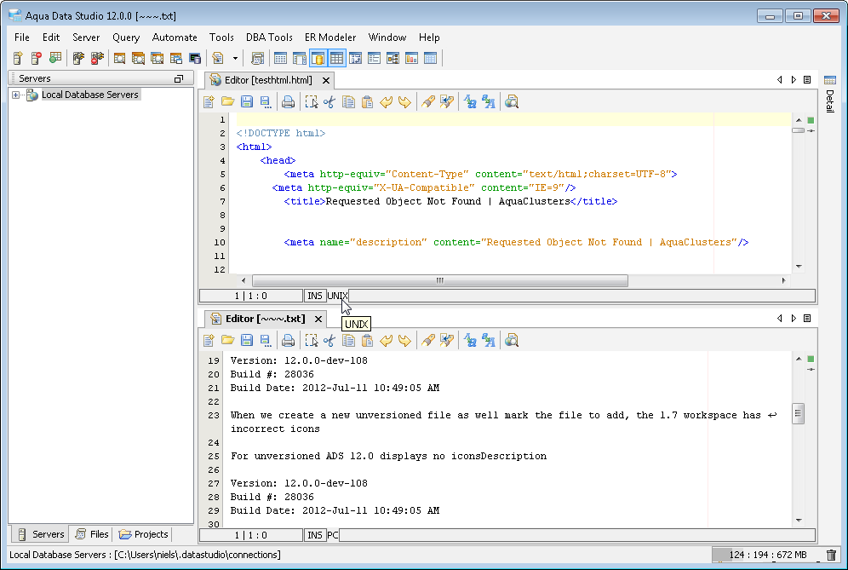Open the Detail side panel
Screen dimensions: 848x570
[x=830, y=94]
